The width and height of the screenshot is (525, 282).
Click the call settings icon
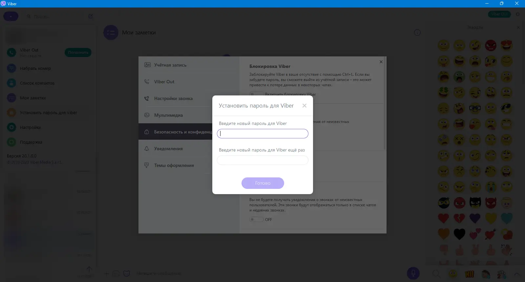coord(147,98)
